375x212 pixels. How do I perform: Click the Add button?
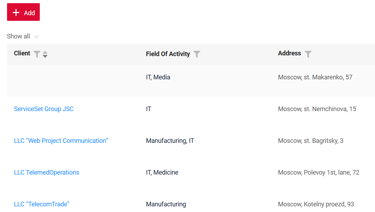(x=24, y=12)
